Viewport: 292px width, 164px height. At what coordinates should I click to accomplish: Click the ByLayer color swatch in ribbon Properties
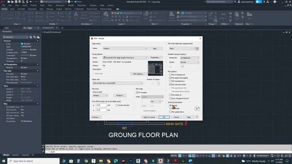pyautogui.click(x=183, y=13)
